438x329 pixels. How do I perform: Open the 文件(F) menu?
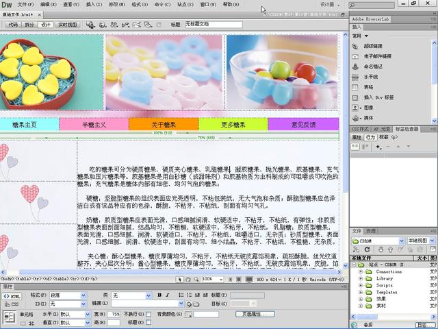(x=26, y=5)
